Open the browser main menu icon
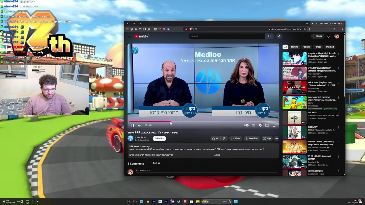Viewport: 365px width, 205px height. coord(127,29)
